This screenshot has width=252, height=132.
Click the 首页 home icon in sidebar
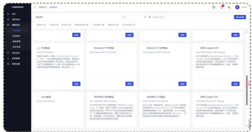[x=8, y=14]
